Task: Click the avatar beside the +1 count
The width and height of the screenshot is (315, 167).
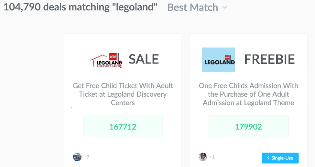Action: click(202, 157)
